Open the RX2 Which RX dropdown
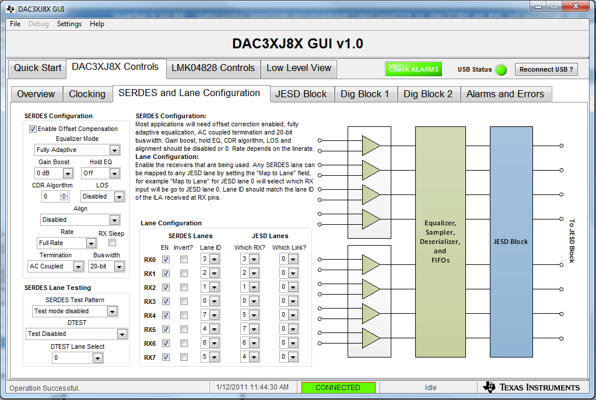Image resolution: width=596 pixels, height=400 pixels. [x=254, y=287]
